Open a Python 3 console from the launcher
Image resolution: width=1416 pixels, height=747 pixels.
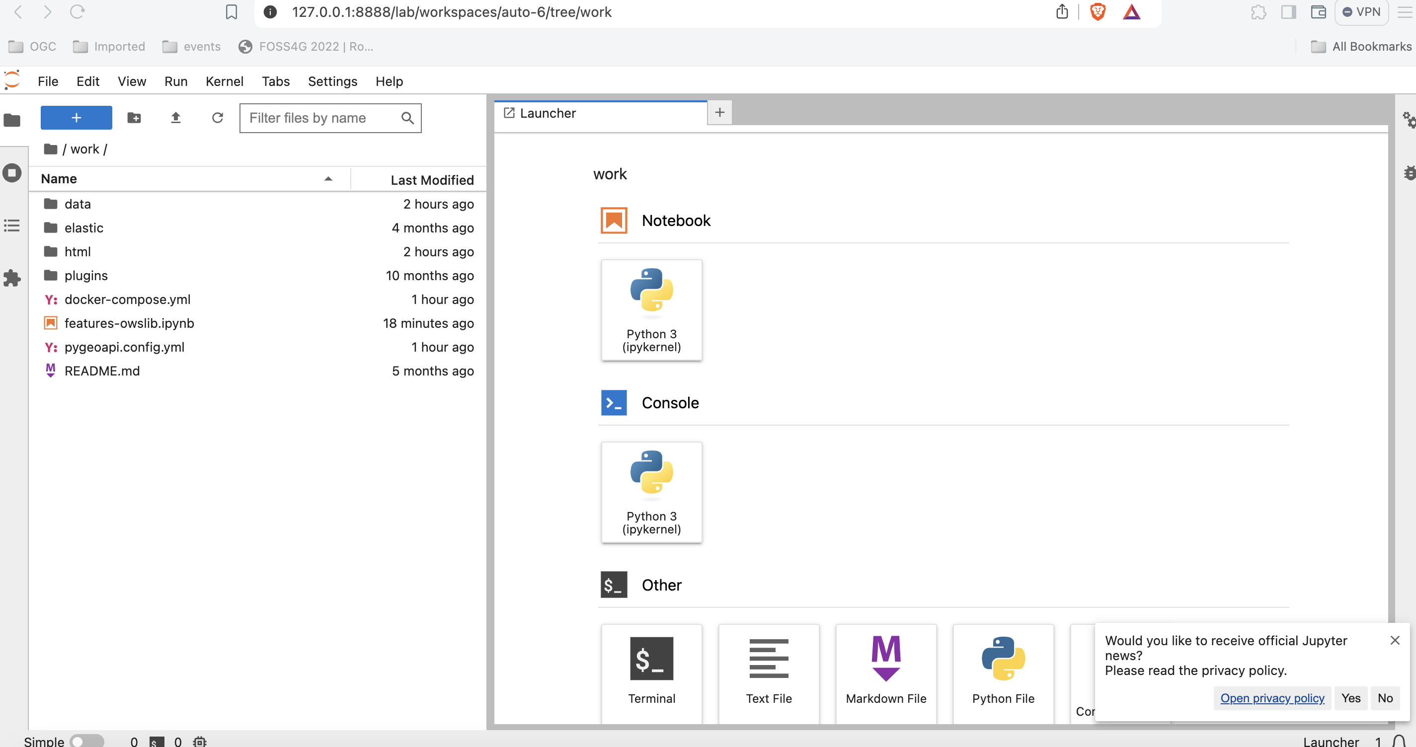pos(651,492)
